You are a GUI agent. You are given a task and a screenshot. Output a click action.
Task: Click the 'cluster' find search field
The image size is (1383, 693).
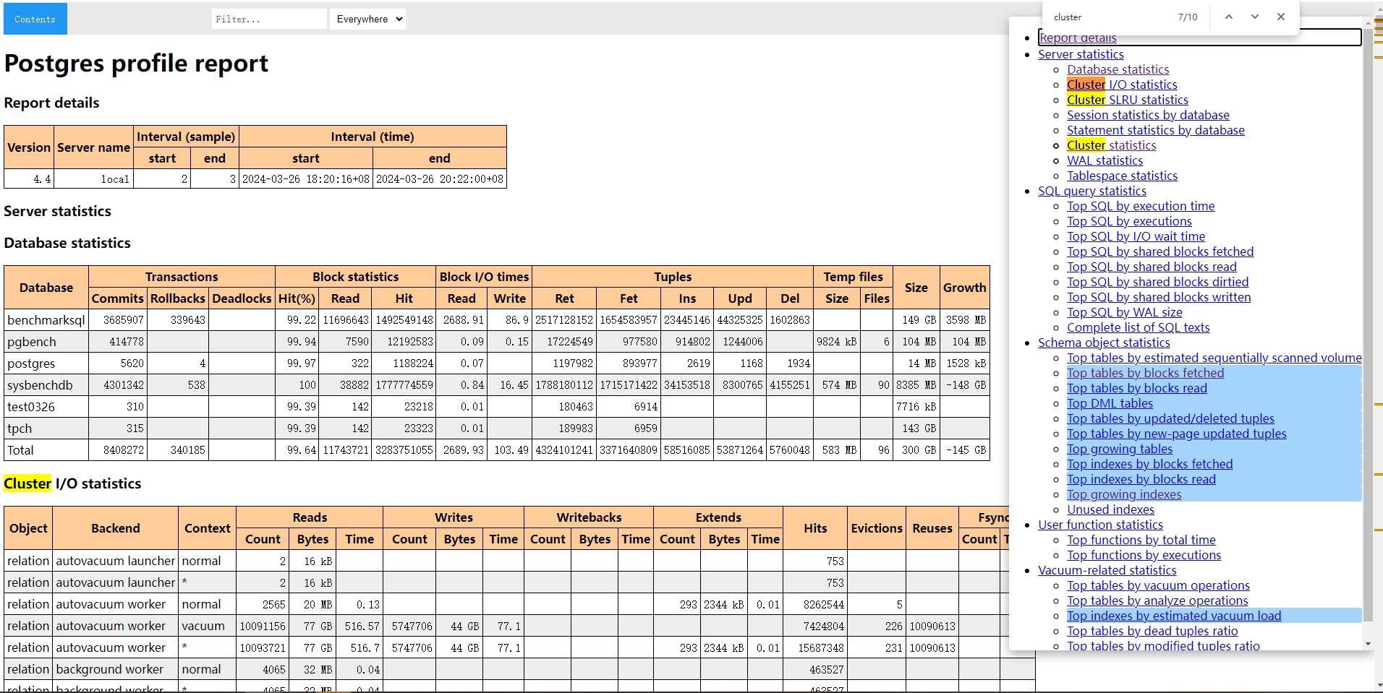coord(1110,17)
